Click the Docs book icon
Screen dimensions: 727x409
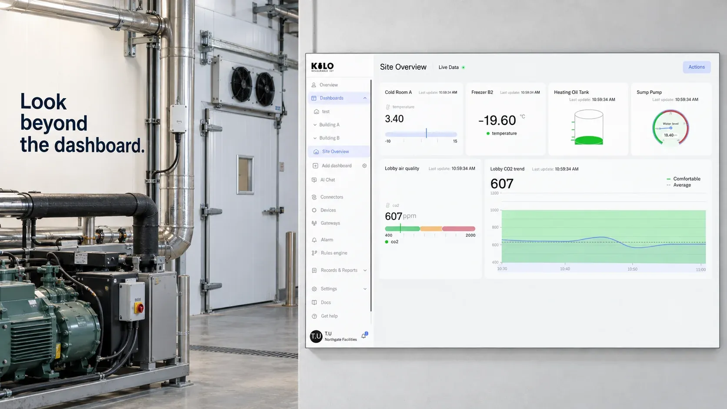[x=314, y=303]
